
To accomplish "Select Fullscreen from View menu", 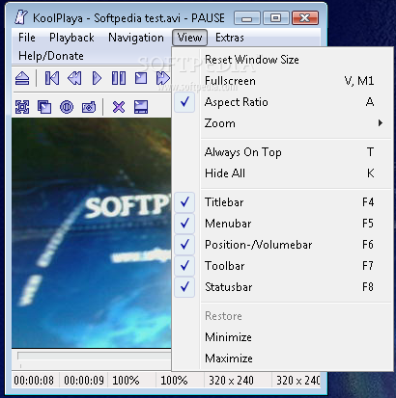I will (283, 81).
